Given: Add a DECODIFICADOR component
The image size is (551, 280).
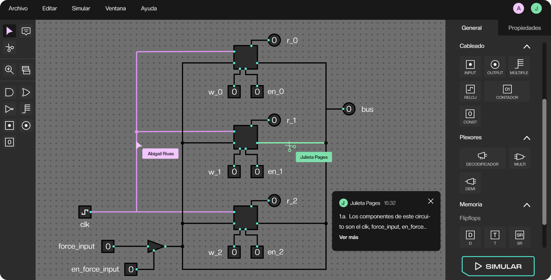Looking at the screenshot, I should coord(482,158).
